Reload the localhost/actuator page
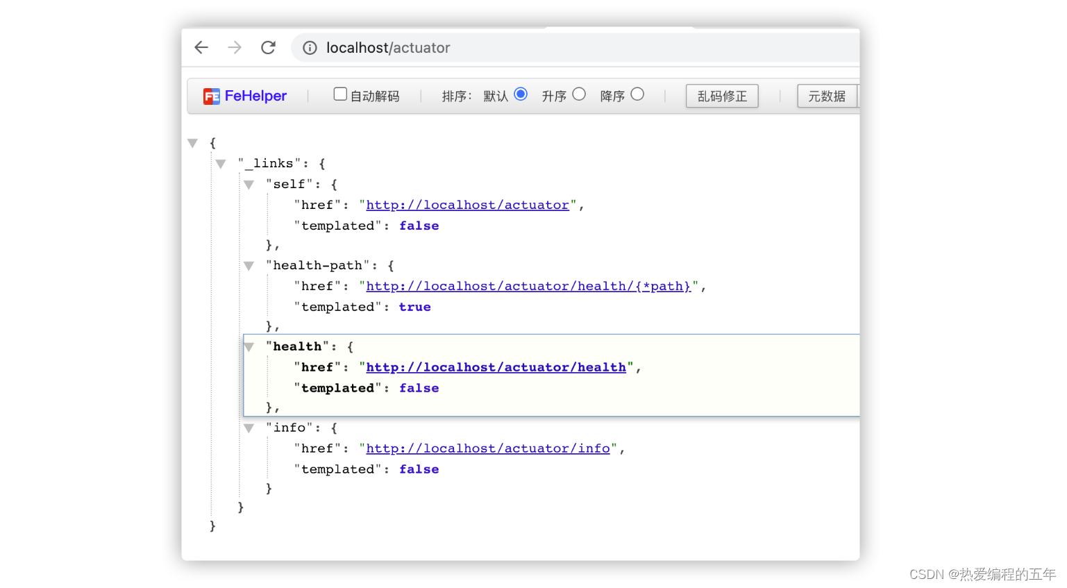 point(268,47)
